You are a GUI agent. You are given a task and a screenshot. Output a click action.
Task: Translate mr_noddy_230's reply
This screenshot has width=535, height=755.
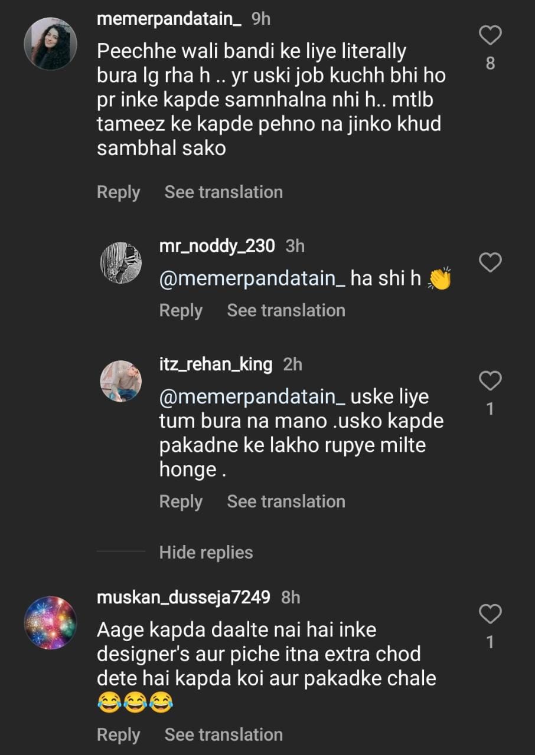(x=286, y=311)
